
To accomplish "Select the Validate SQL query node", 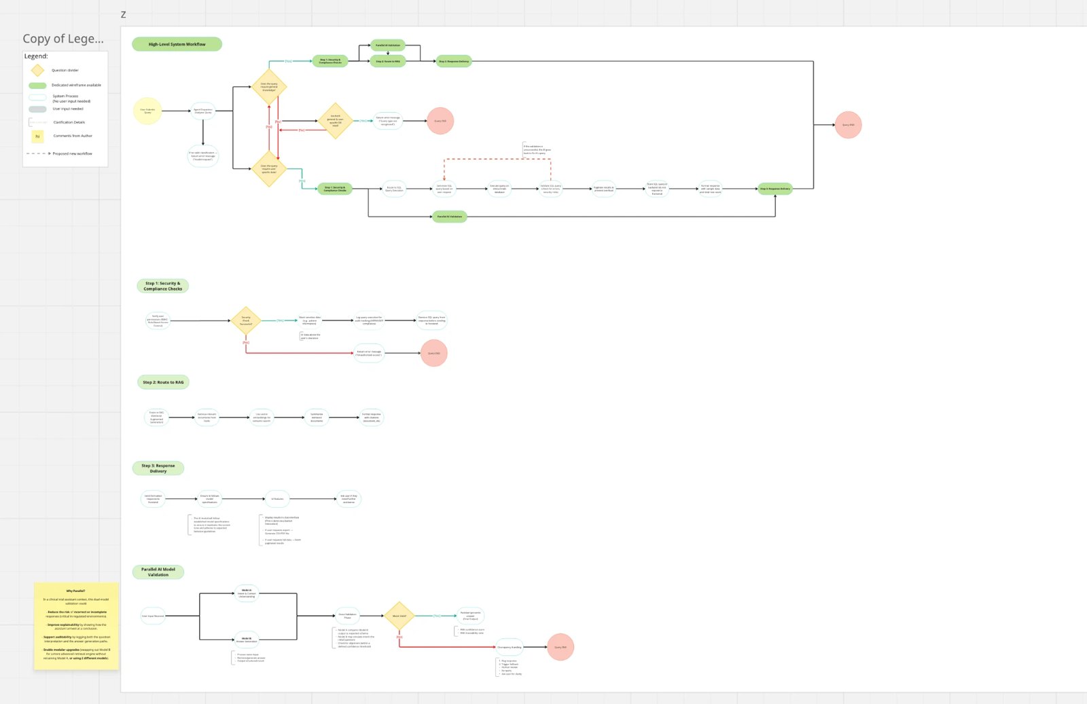I will (550, 189).
